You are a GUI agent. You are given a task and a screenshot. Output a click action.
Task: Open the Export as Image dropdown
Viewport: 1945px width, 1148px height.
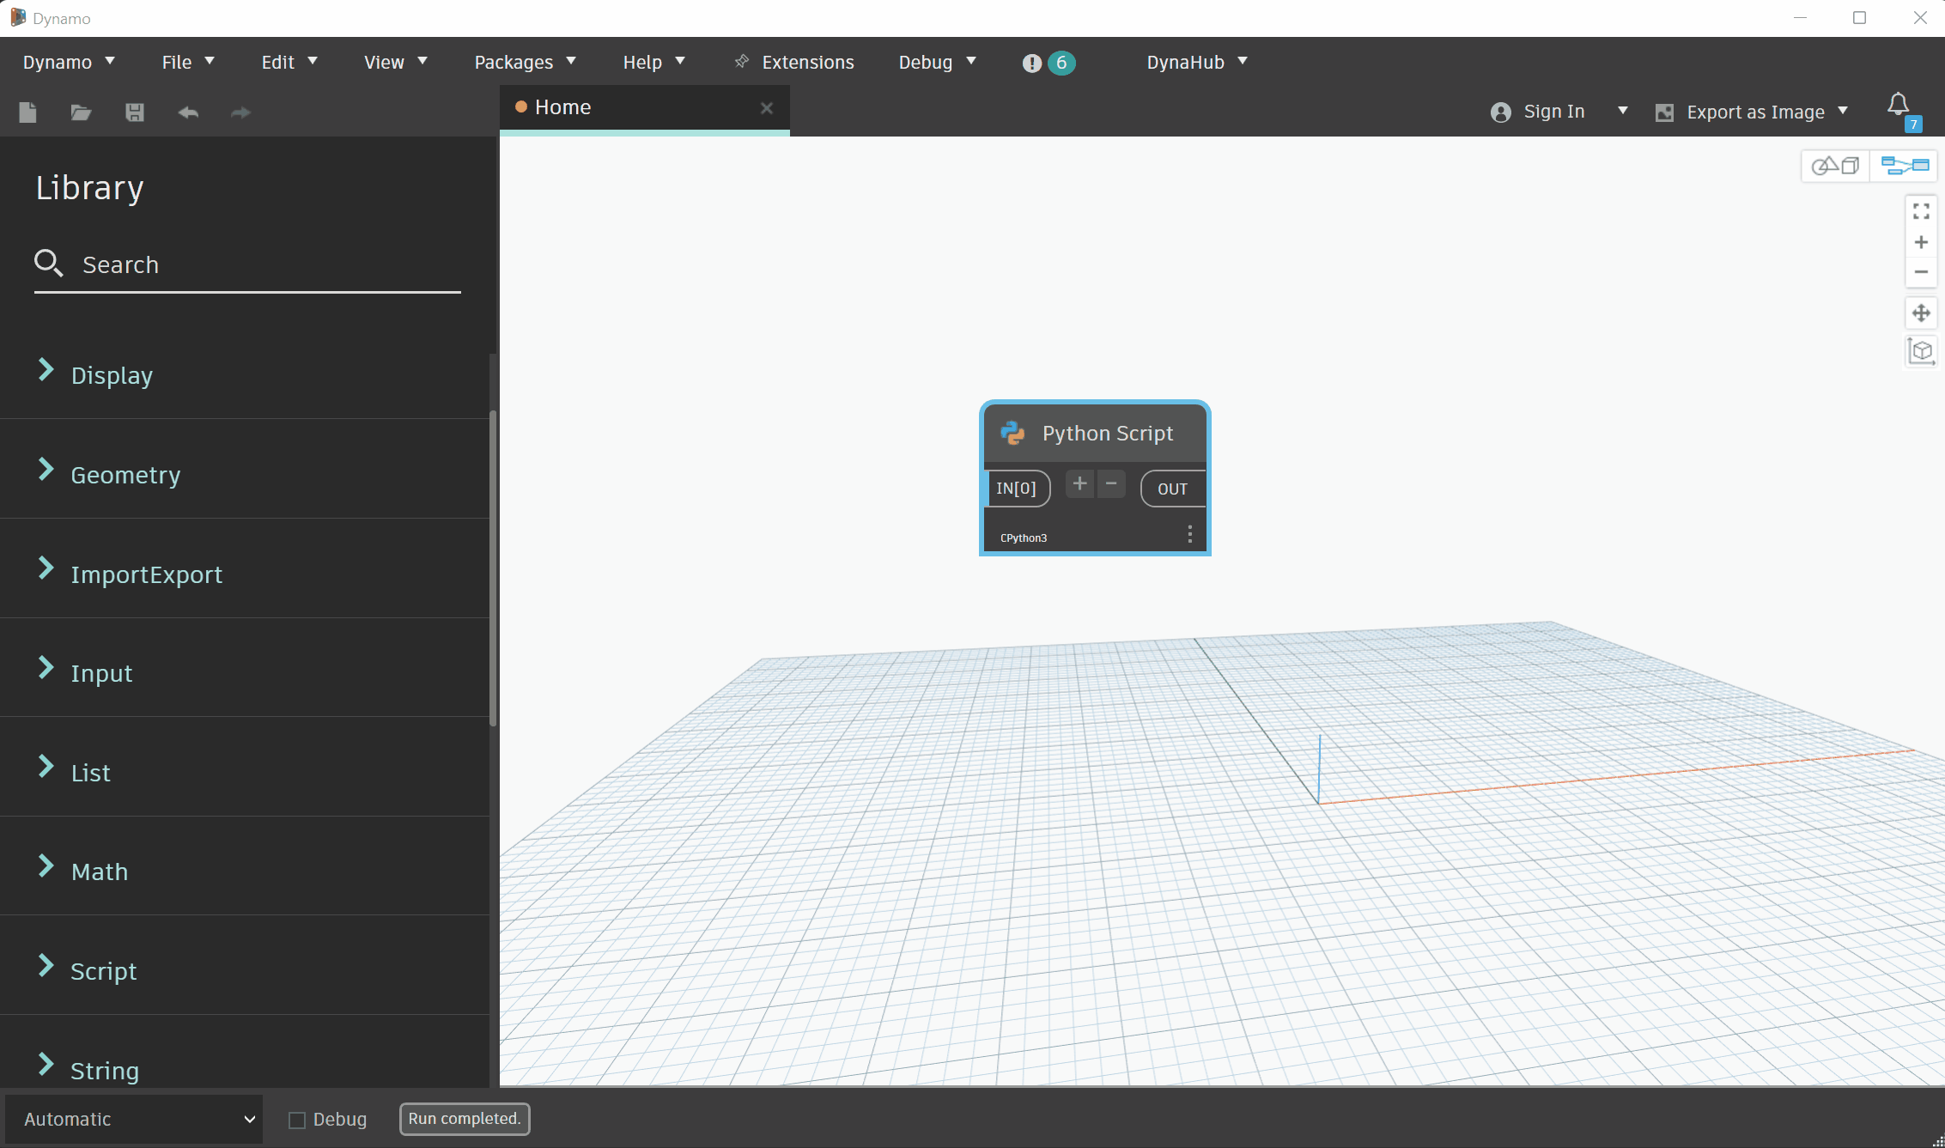[1752, 112]
